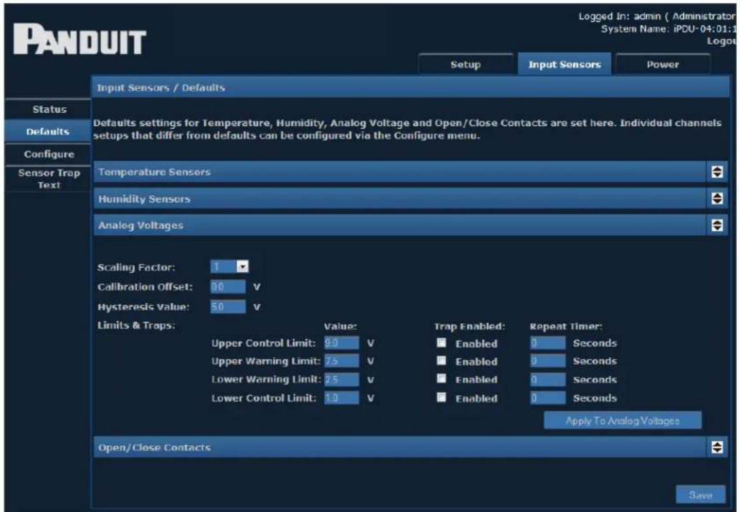This screenshot has width=740, height=512.
Task: Click the Panduit logo
Action: click(x=80, y=39)
